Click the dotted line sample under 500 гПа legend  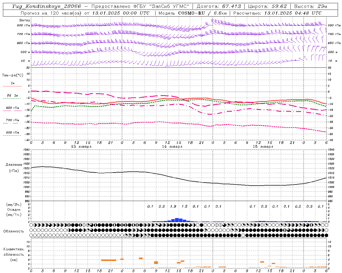12,136
